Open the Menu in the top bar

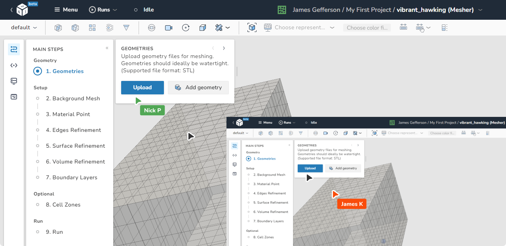point(66,9)
